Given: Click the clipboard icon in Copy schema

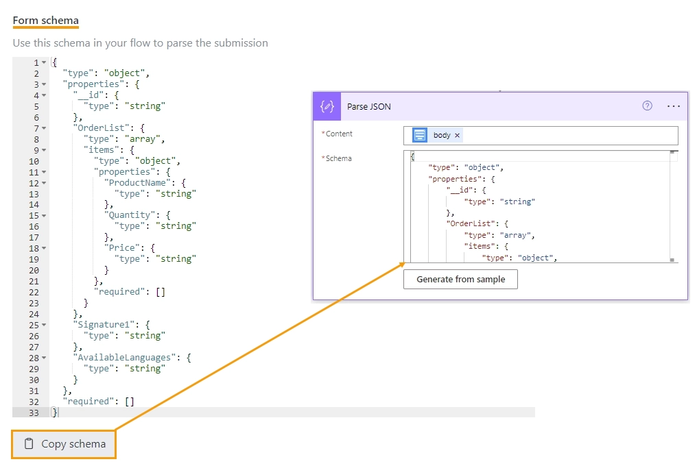Looking at the screenshot, I should tap(29, 443).
